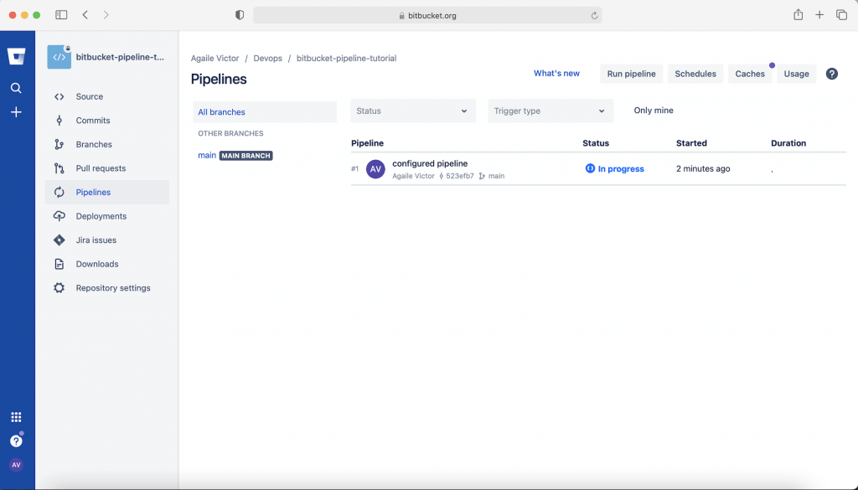Show Safari tab overview icon
This screenshot has width=858, height=490.
(x=841, y=15)
